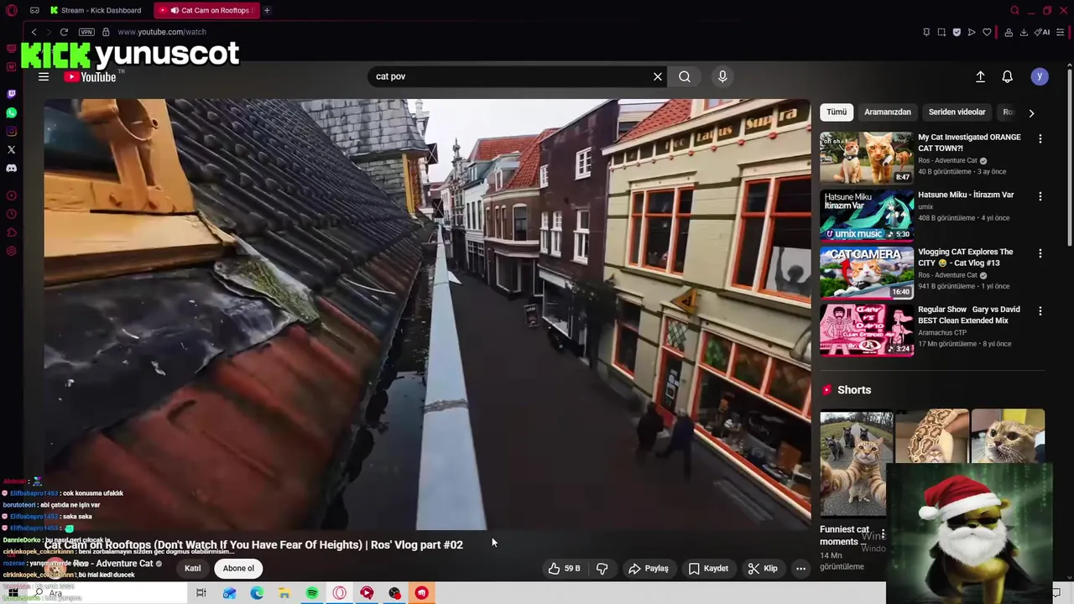
Task: Expand filter chips with the right arrow
Action: click(x=1031, y=112)
